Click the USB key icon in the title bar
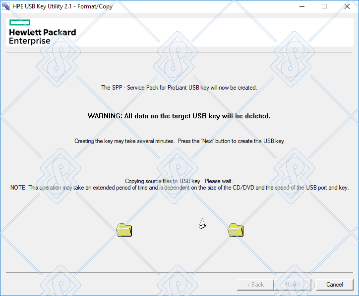This screenshot has width=359, height=296. [6, 6]
